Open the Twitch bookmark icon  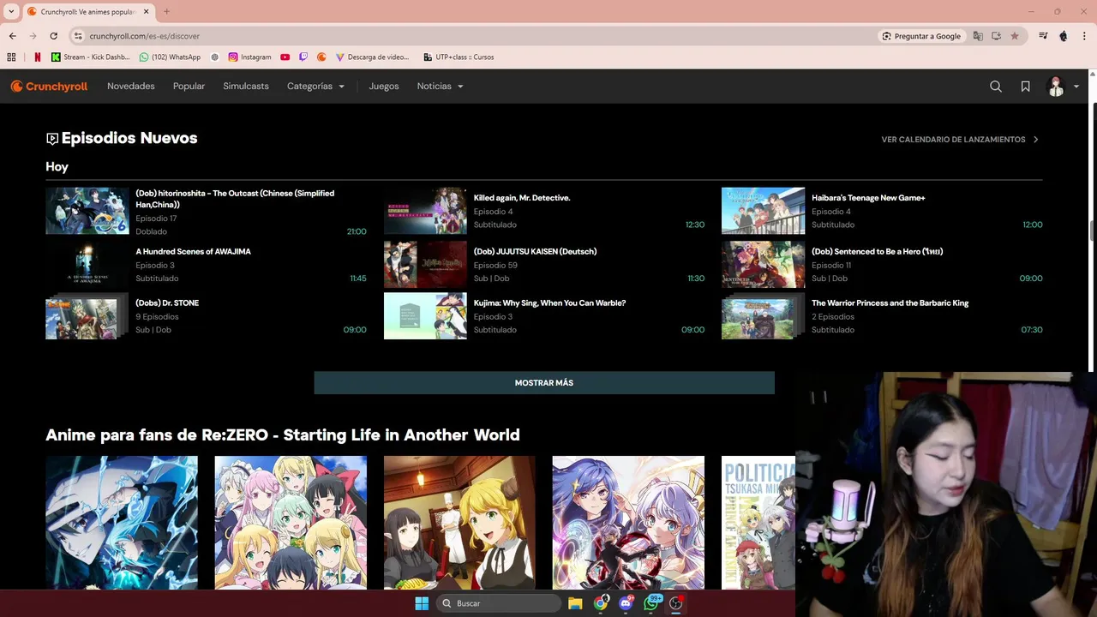(303, 57)
